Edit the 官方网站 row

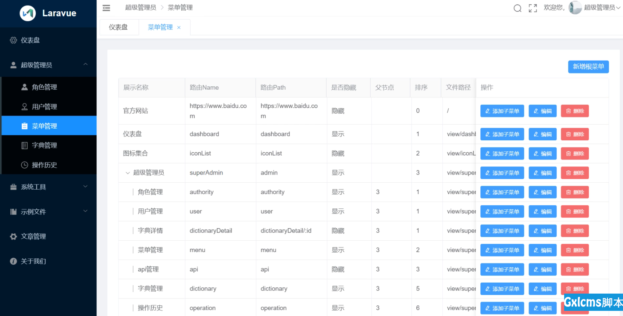click(x=542, y=111)
